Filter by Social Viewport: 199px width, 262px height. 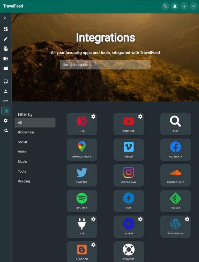[35, 142]
